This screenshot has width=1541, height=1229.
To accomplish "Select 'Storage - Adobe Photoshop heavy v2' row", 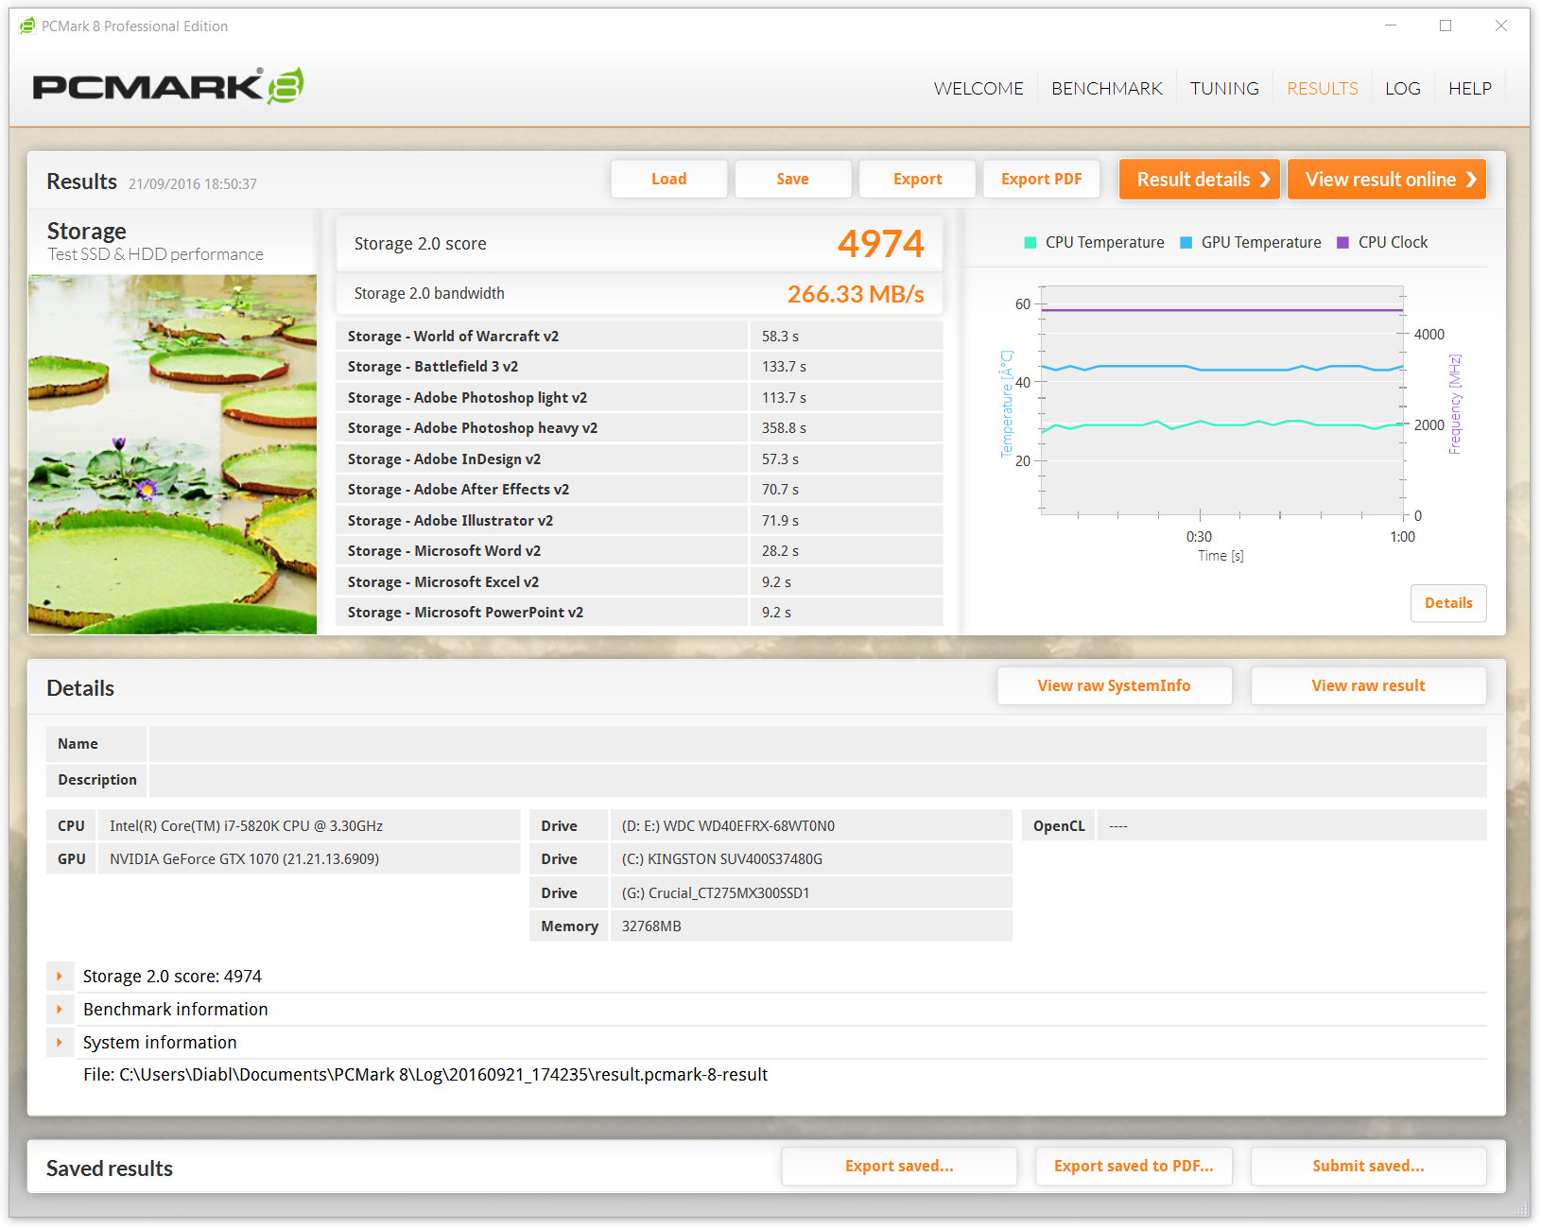I will pyautogui.click(x=639, y=428).
